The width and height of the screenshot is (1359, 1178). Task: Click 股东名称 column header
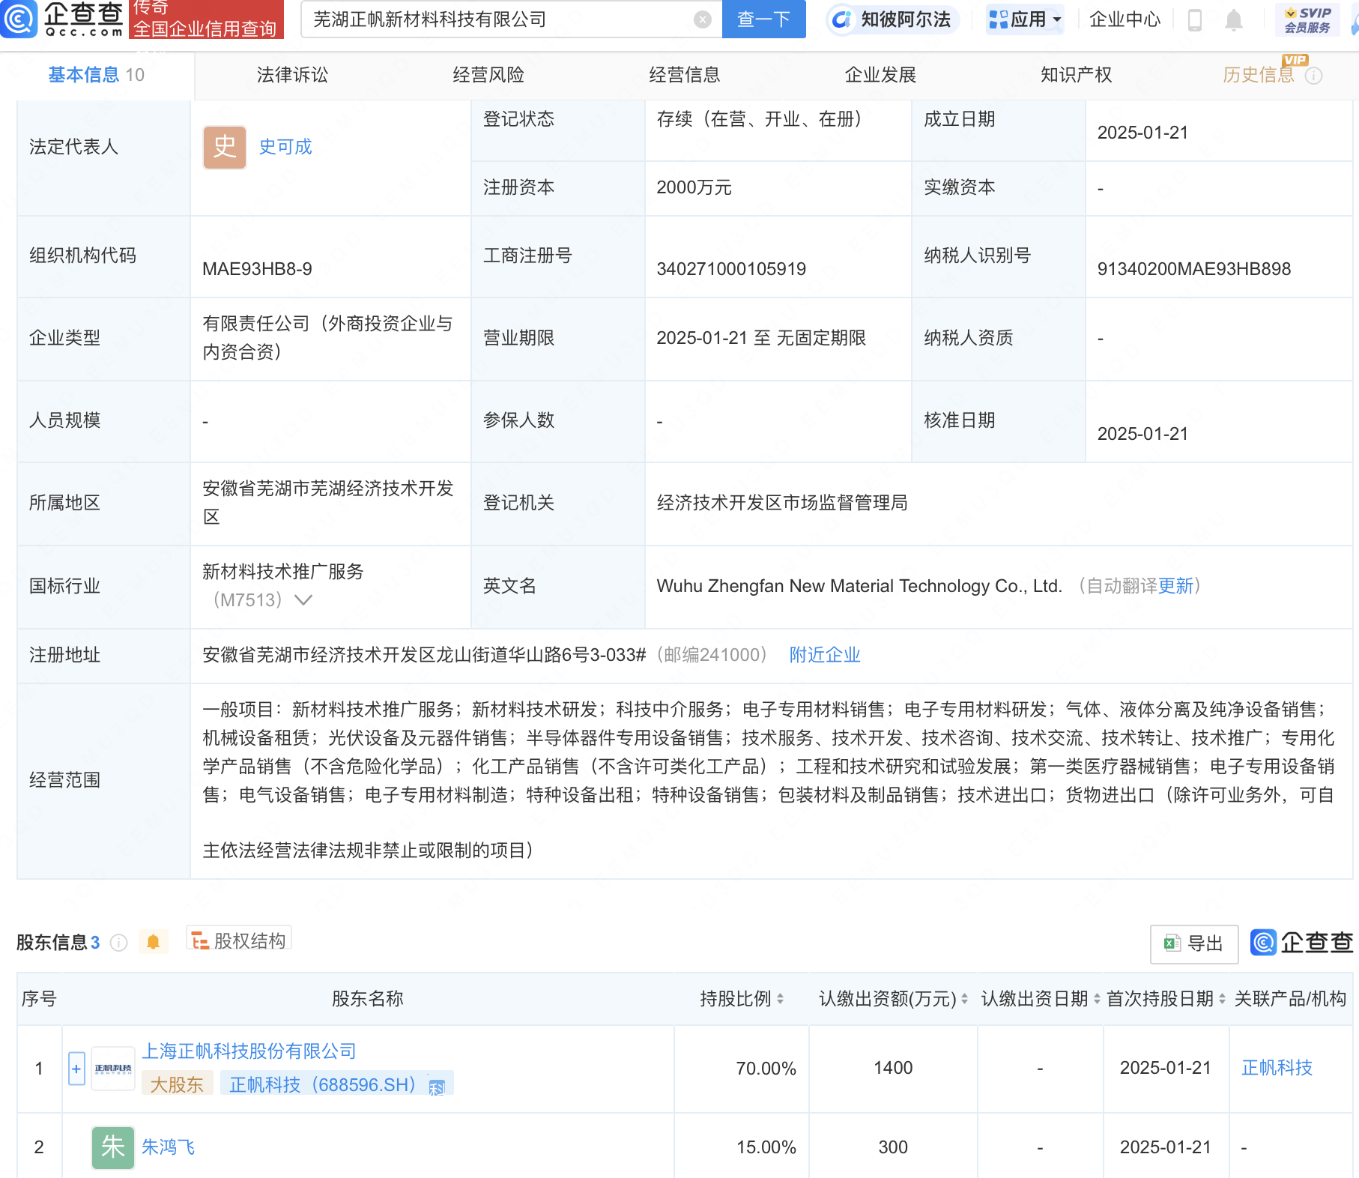click(368, 999)
